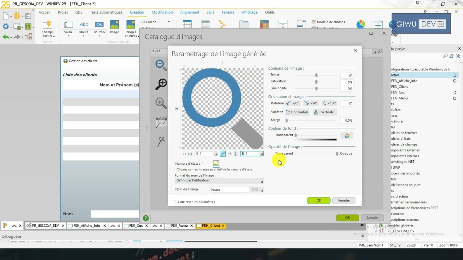
Task: Adjust the Marge slider handle
Action: coord(286,121)
